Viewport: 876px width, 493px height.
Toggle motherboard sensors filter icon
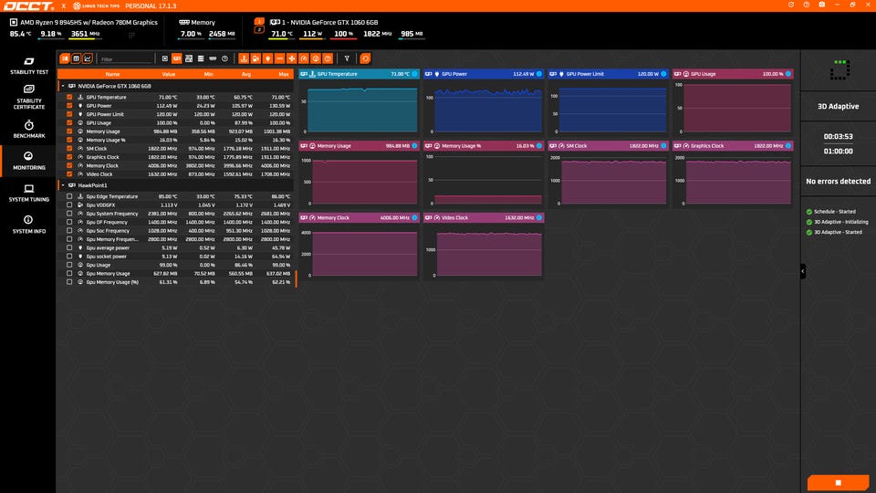189,58
